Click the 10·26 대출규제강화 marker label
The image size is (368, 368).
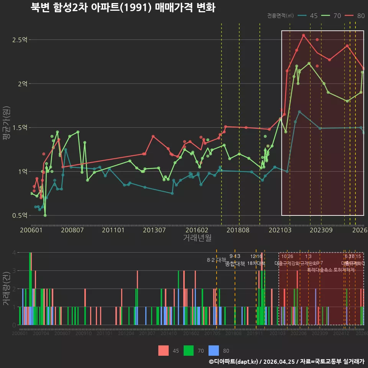coord(287,260)
